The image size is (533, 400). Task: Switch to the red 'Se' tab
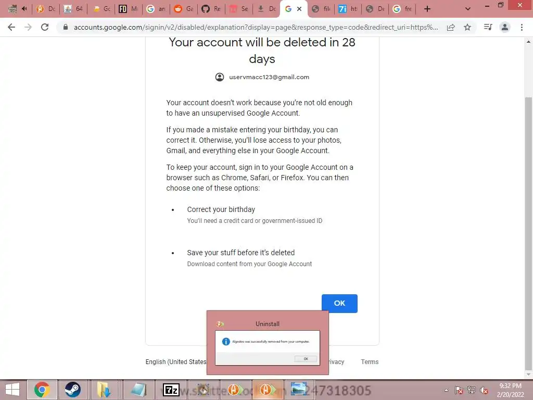[x=238, y=9]
